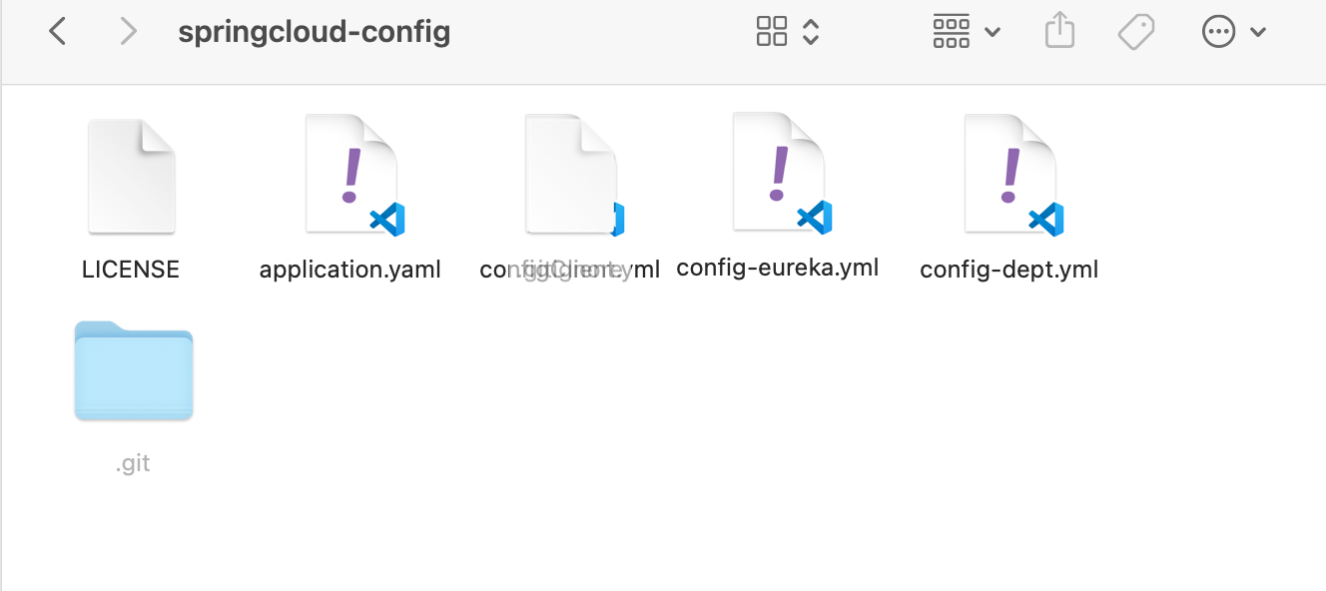The width and height of the screenshot is (1326, 591).
Task: Select the application.yaml file icon
Action: coord(351,175)
